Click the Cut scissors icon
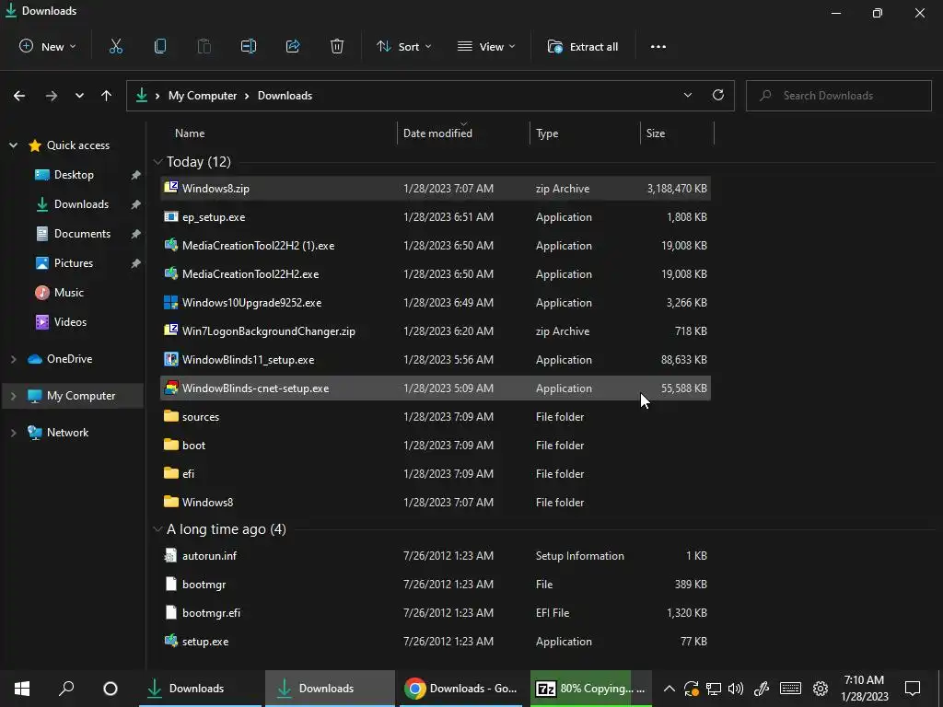This screenshot has width=943, height=707. tap(115, 46)
